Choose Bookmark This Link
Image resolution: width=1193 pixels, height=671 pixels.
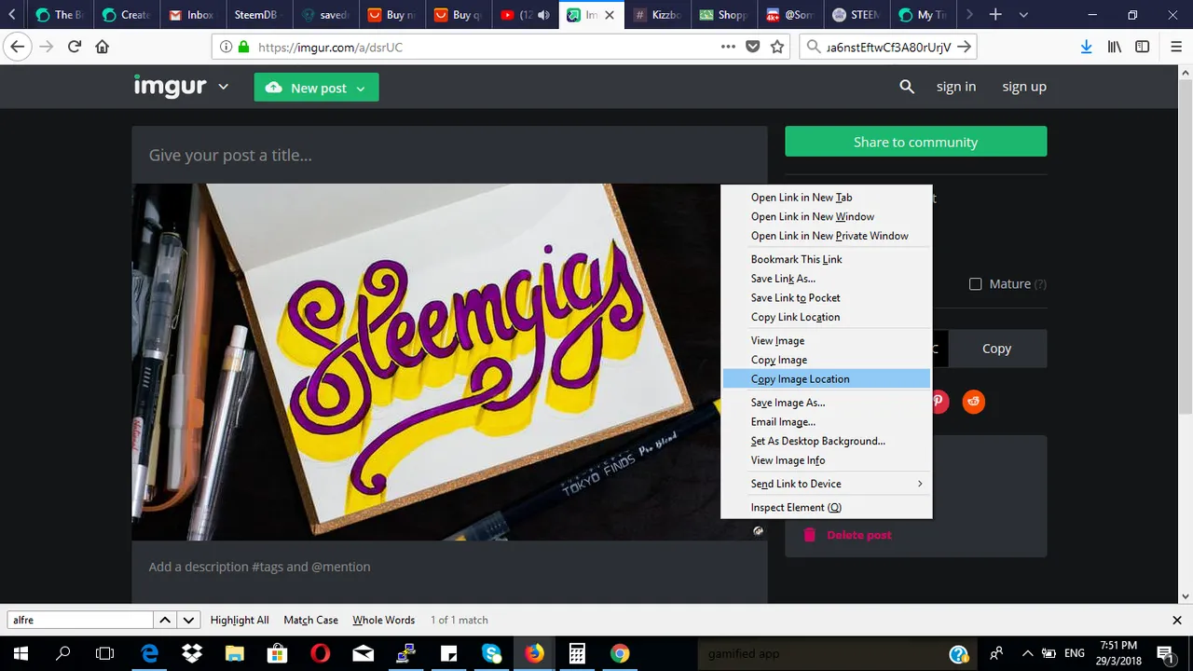(x=827, y=260)
